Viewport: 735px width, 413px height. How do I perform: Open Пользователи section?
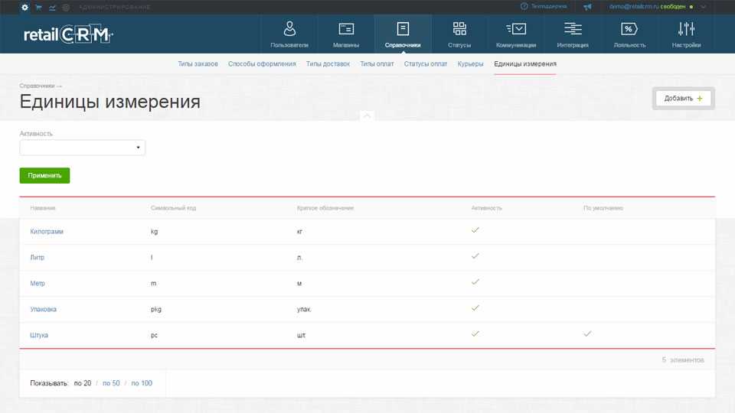pyautogui.click(x=289, y=34)
